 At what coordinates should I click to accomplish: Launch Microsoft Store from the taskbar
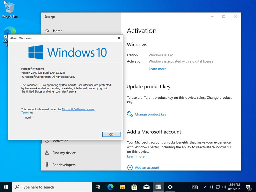[134, 187]
